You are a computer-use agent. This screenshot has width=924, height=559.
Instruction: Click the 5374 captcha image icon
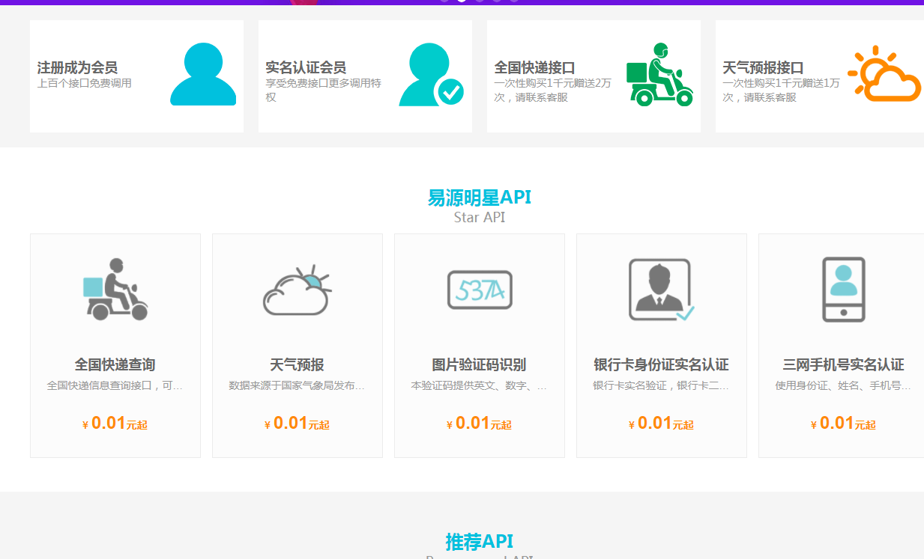coord(480,290)
